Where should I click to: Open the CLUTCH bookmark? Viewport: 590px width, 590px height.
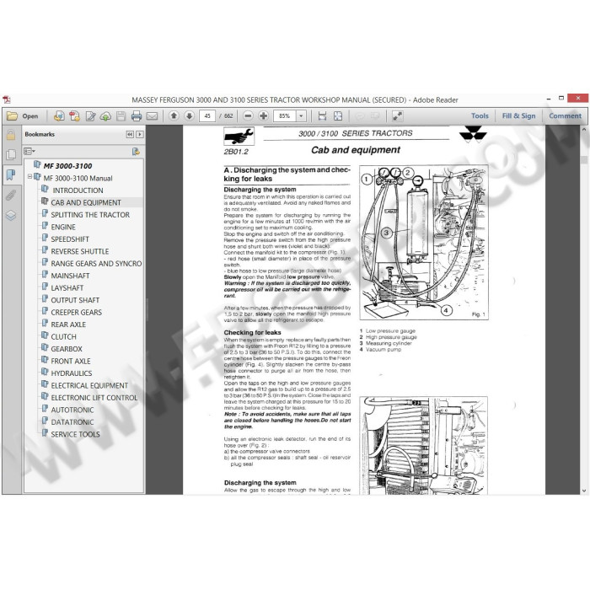click(x=63, y=337)
